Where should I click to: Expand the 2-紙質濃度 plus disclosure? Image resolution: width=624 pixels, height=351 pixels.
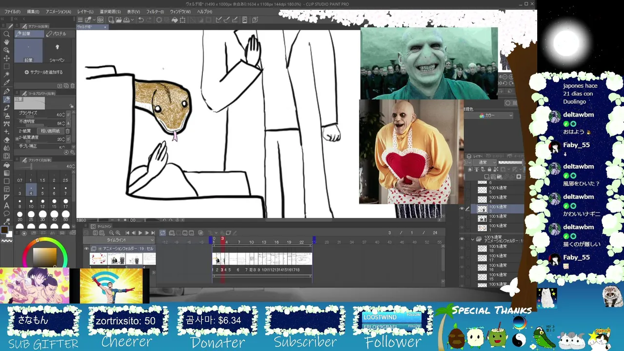(x=17, y=139)
